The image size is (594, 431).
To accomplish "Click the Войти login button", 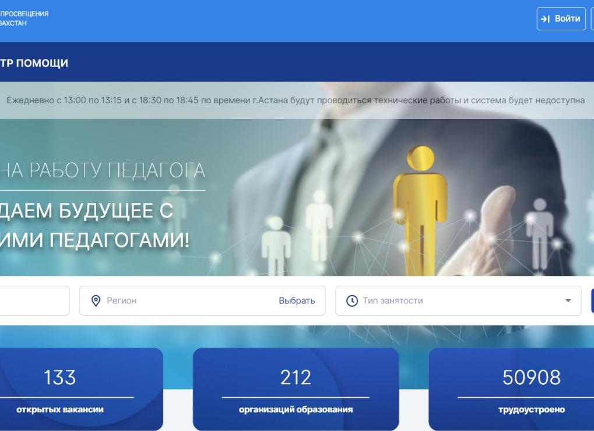I will [561, 19].
